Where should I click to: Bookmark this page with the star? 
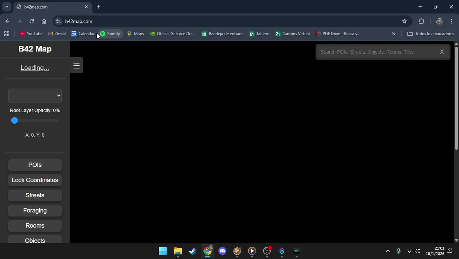point(404,21)
